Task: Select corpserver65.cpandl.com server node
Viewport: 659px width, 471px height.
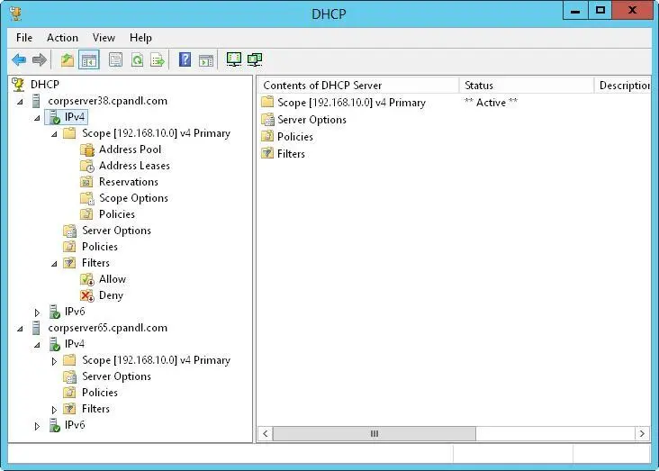Action: [108, 328]
